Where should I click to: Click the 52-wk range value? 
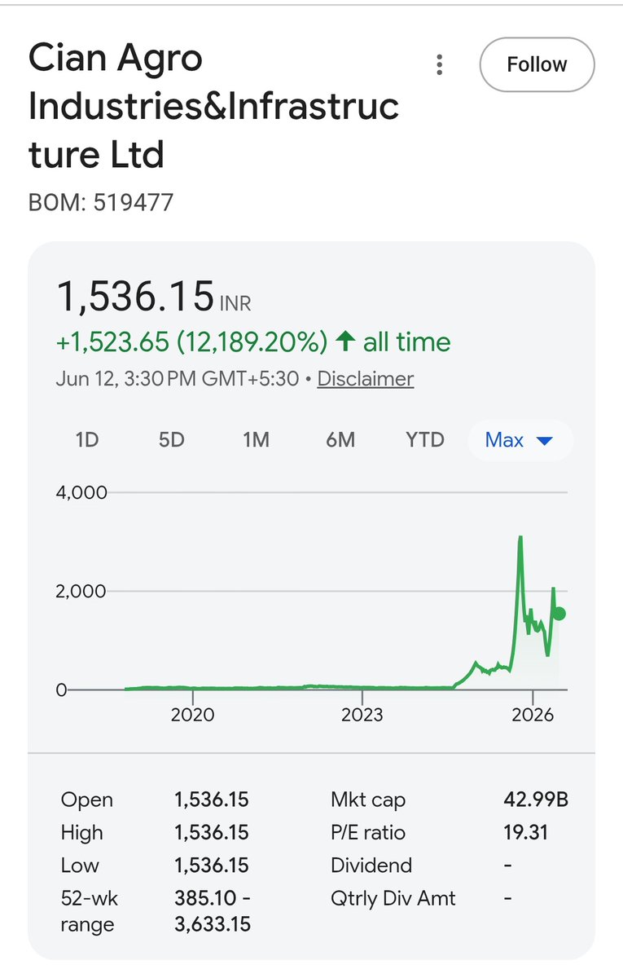pyautogui.click(x=213, y=911)
